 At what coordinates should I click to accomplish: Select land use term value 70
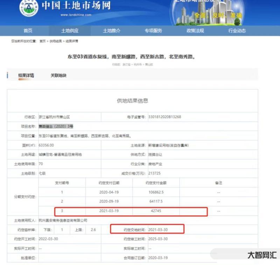pos(41,164)
